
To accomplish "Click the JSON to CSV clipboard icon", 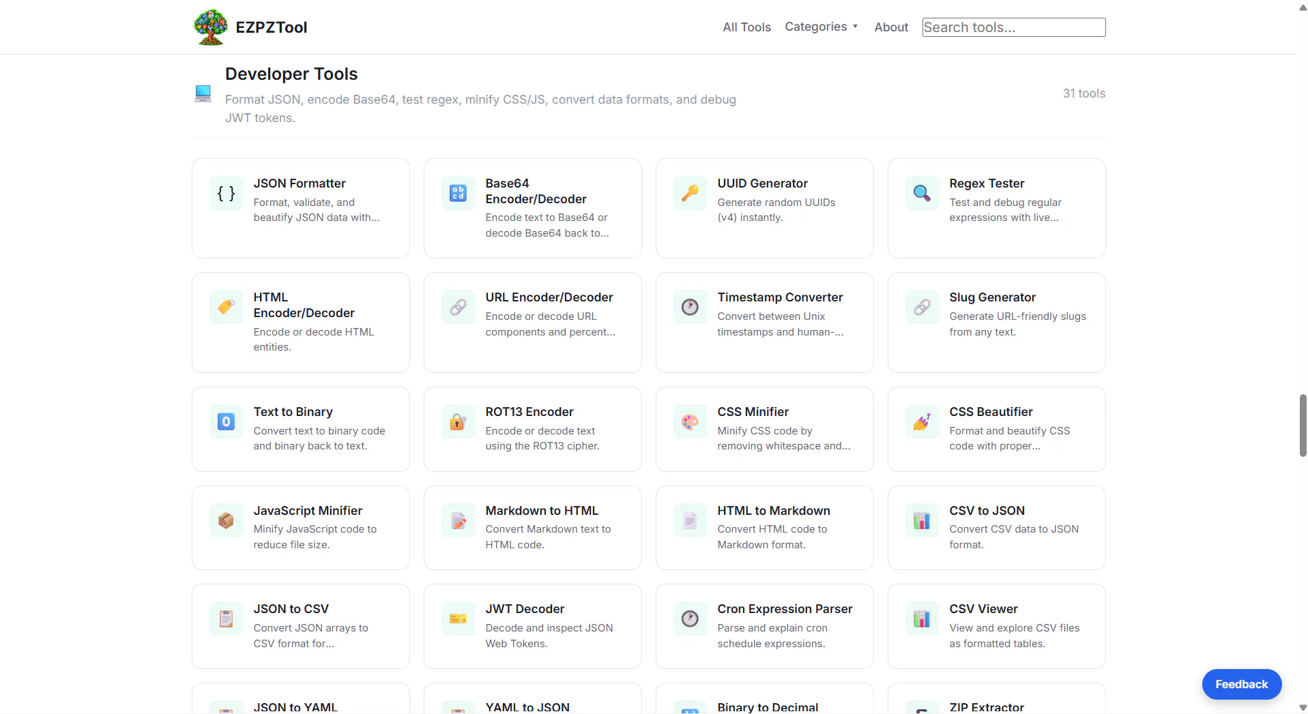I will pyautogui.click(x=226, y=619).
